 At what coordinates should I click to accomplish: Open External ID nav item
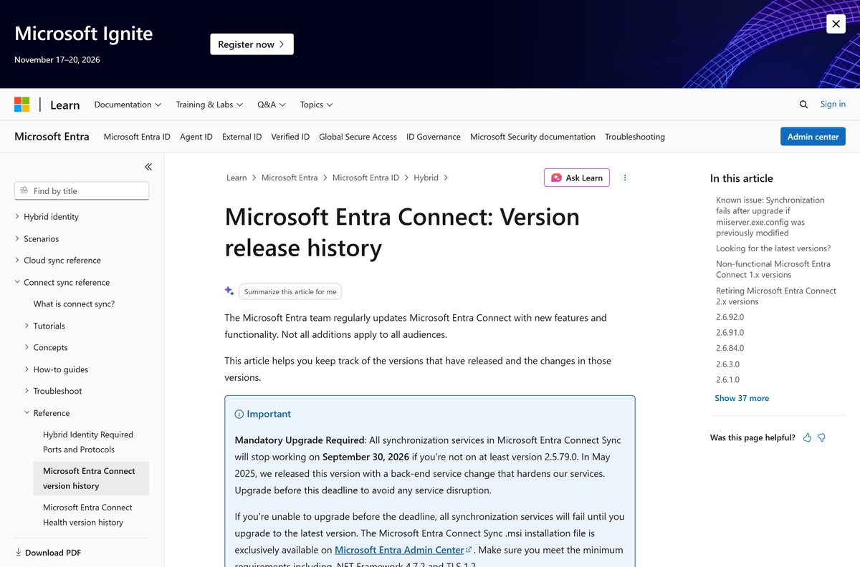(242, 137)
